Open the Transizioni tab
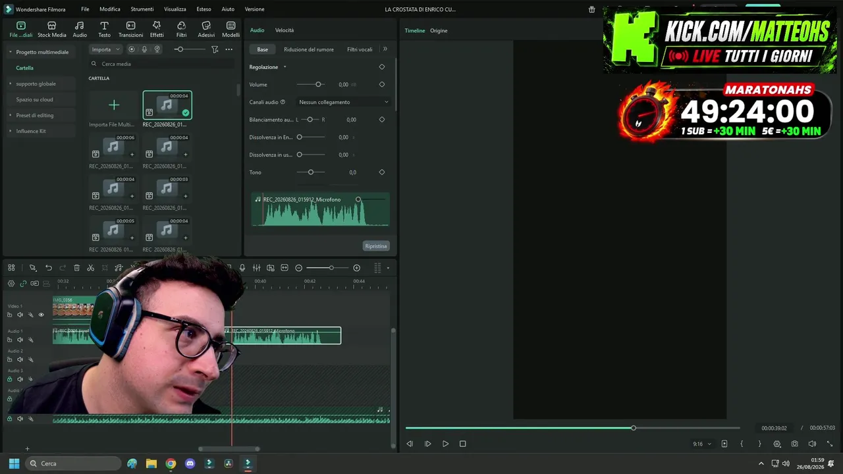This screenshot has height=474, width=843. pos(130,29)
